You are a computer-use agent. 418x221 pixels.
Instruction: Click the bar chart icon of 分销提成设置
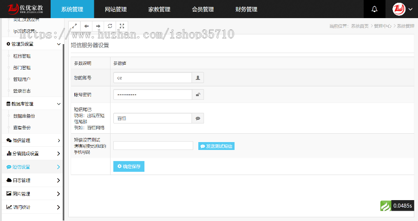tap(9, 153)
